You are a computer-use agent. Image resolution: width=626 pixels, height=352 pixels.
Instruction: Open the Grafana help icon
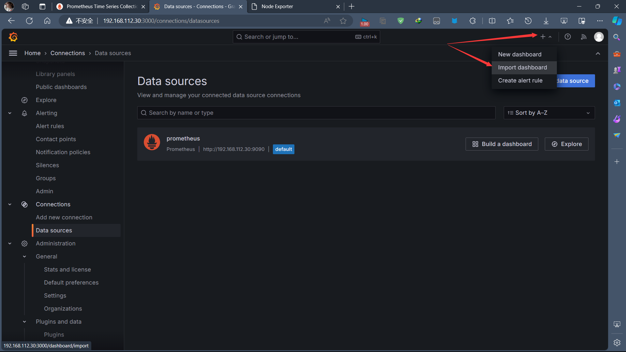(568, 37)
